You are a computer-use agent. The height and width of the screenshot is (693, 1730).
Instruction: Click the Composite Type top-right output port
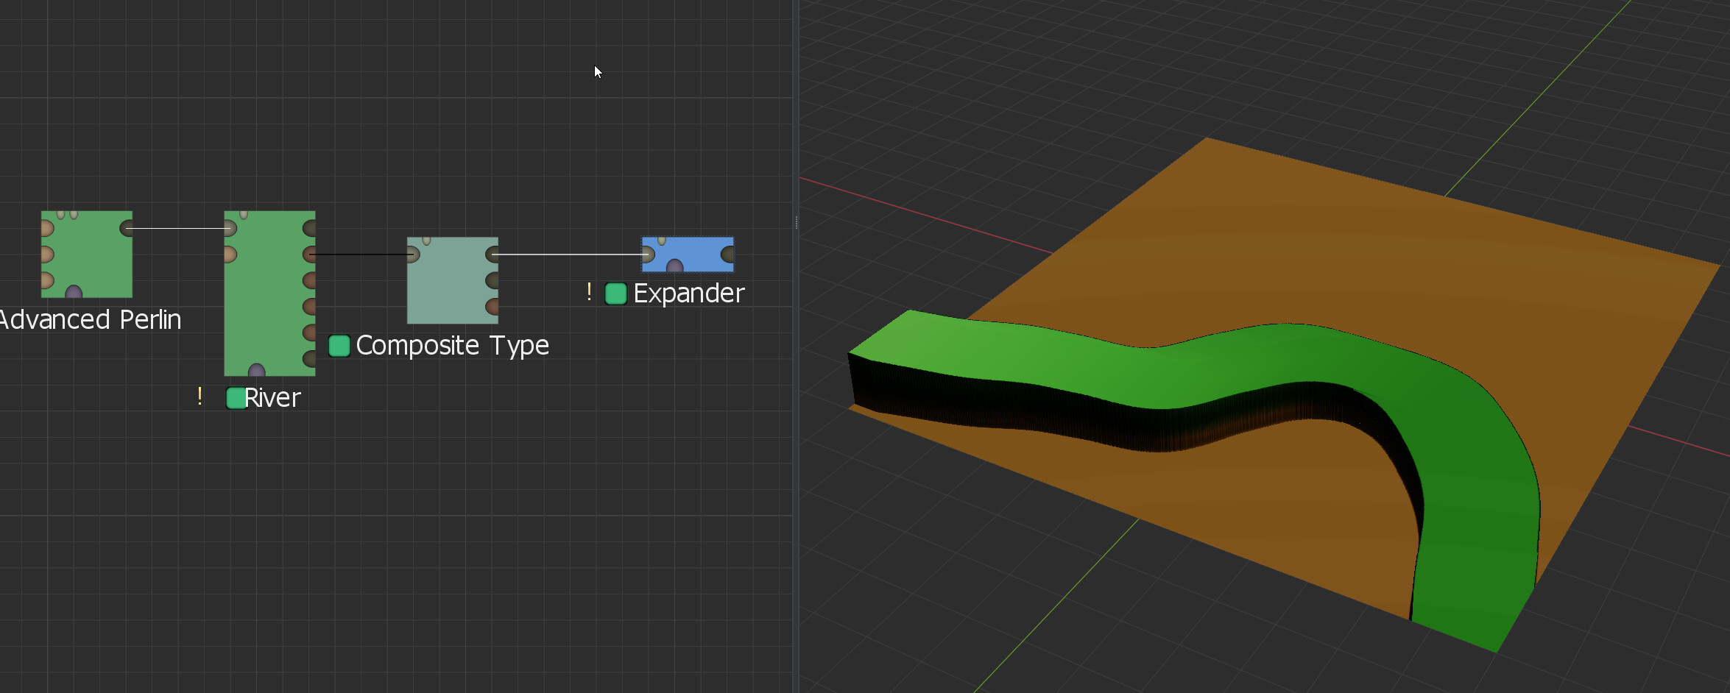pyautogui.click(x=492, y=255)
